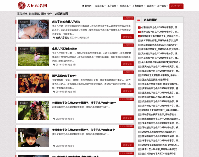Click 阅读全文 for 源于易经的名字300个
This screenshot has height=157, width=199.
coord(128,91)
